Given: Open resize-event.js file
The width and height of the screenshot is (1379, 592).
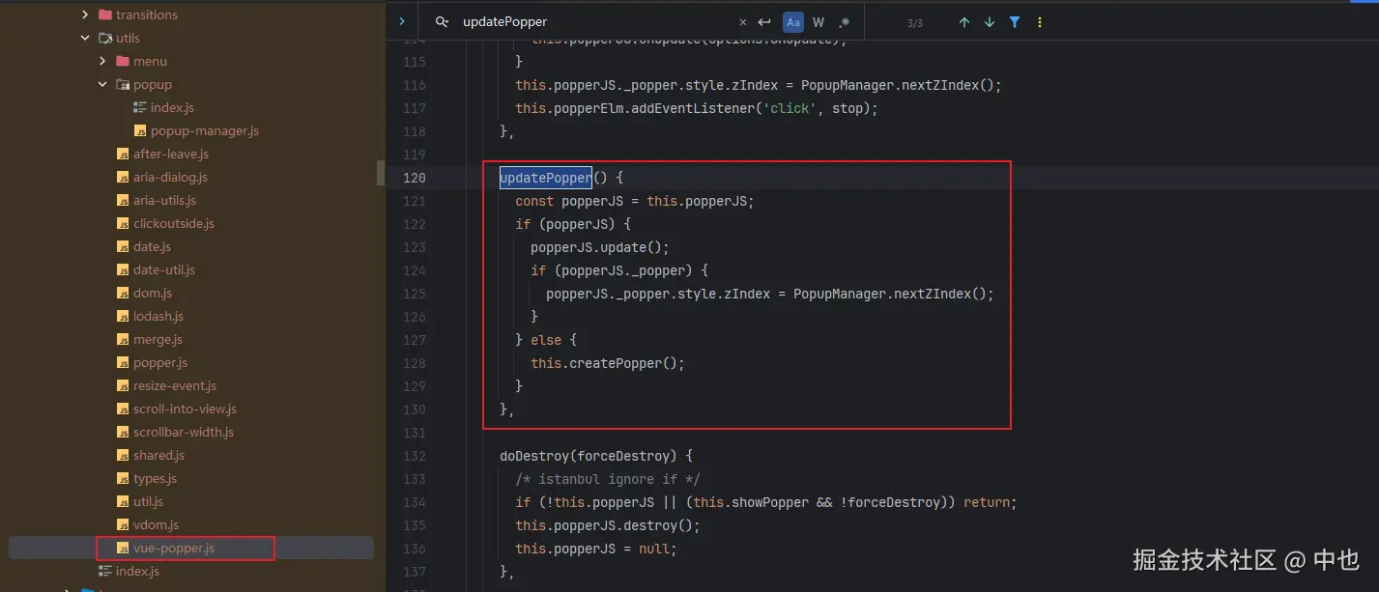Looking at the screenshot, I should pos(175,385).
